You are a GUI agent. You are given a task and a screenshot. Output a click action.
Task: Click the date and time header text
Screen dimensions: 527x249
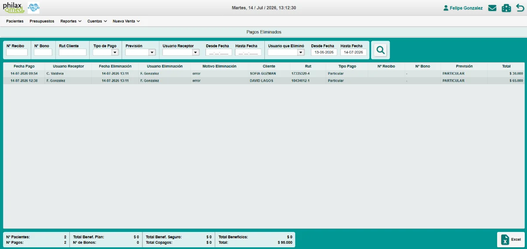pyautogui.click(x=264, y=8)
